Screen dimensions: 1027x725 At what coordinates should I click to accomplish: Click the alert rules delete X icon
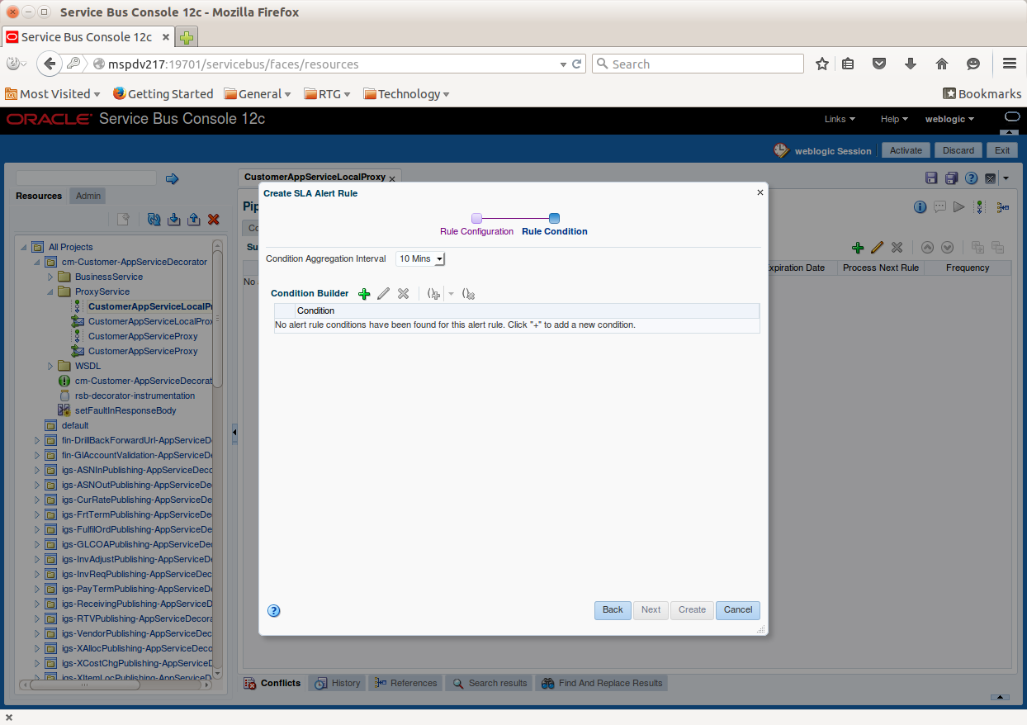point(897,248)
